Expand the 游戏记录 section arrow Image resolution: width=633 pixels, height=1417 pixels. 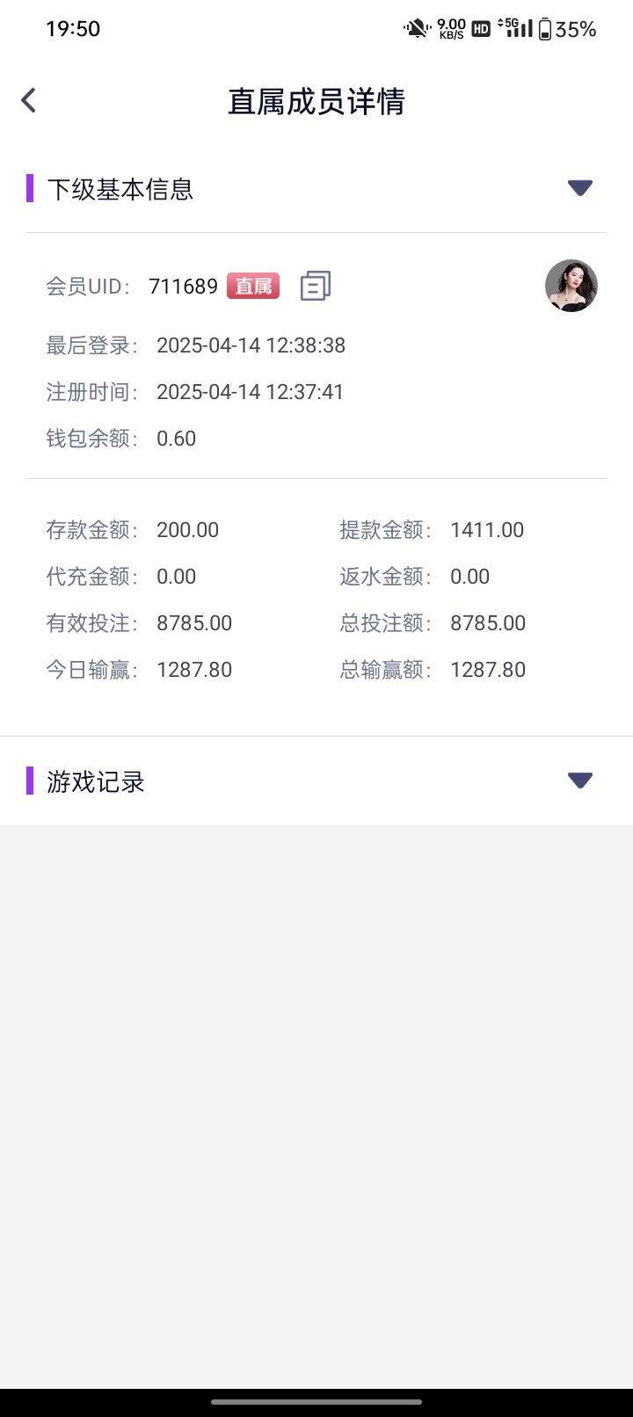(x=579, y=781)
